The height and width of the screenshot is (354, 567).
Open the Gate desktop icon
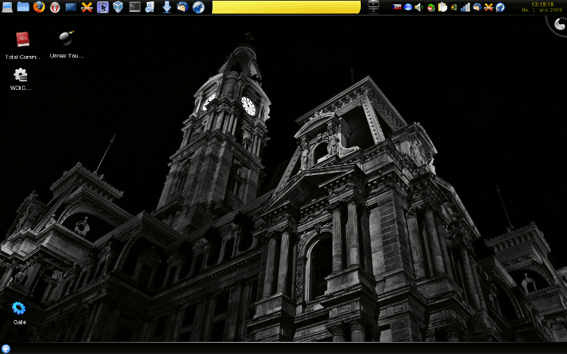coord(19,309)
